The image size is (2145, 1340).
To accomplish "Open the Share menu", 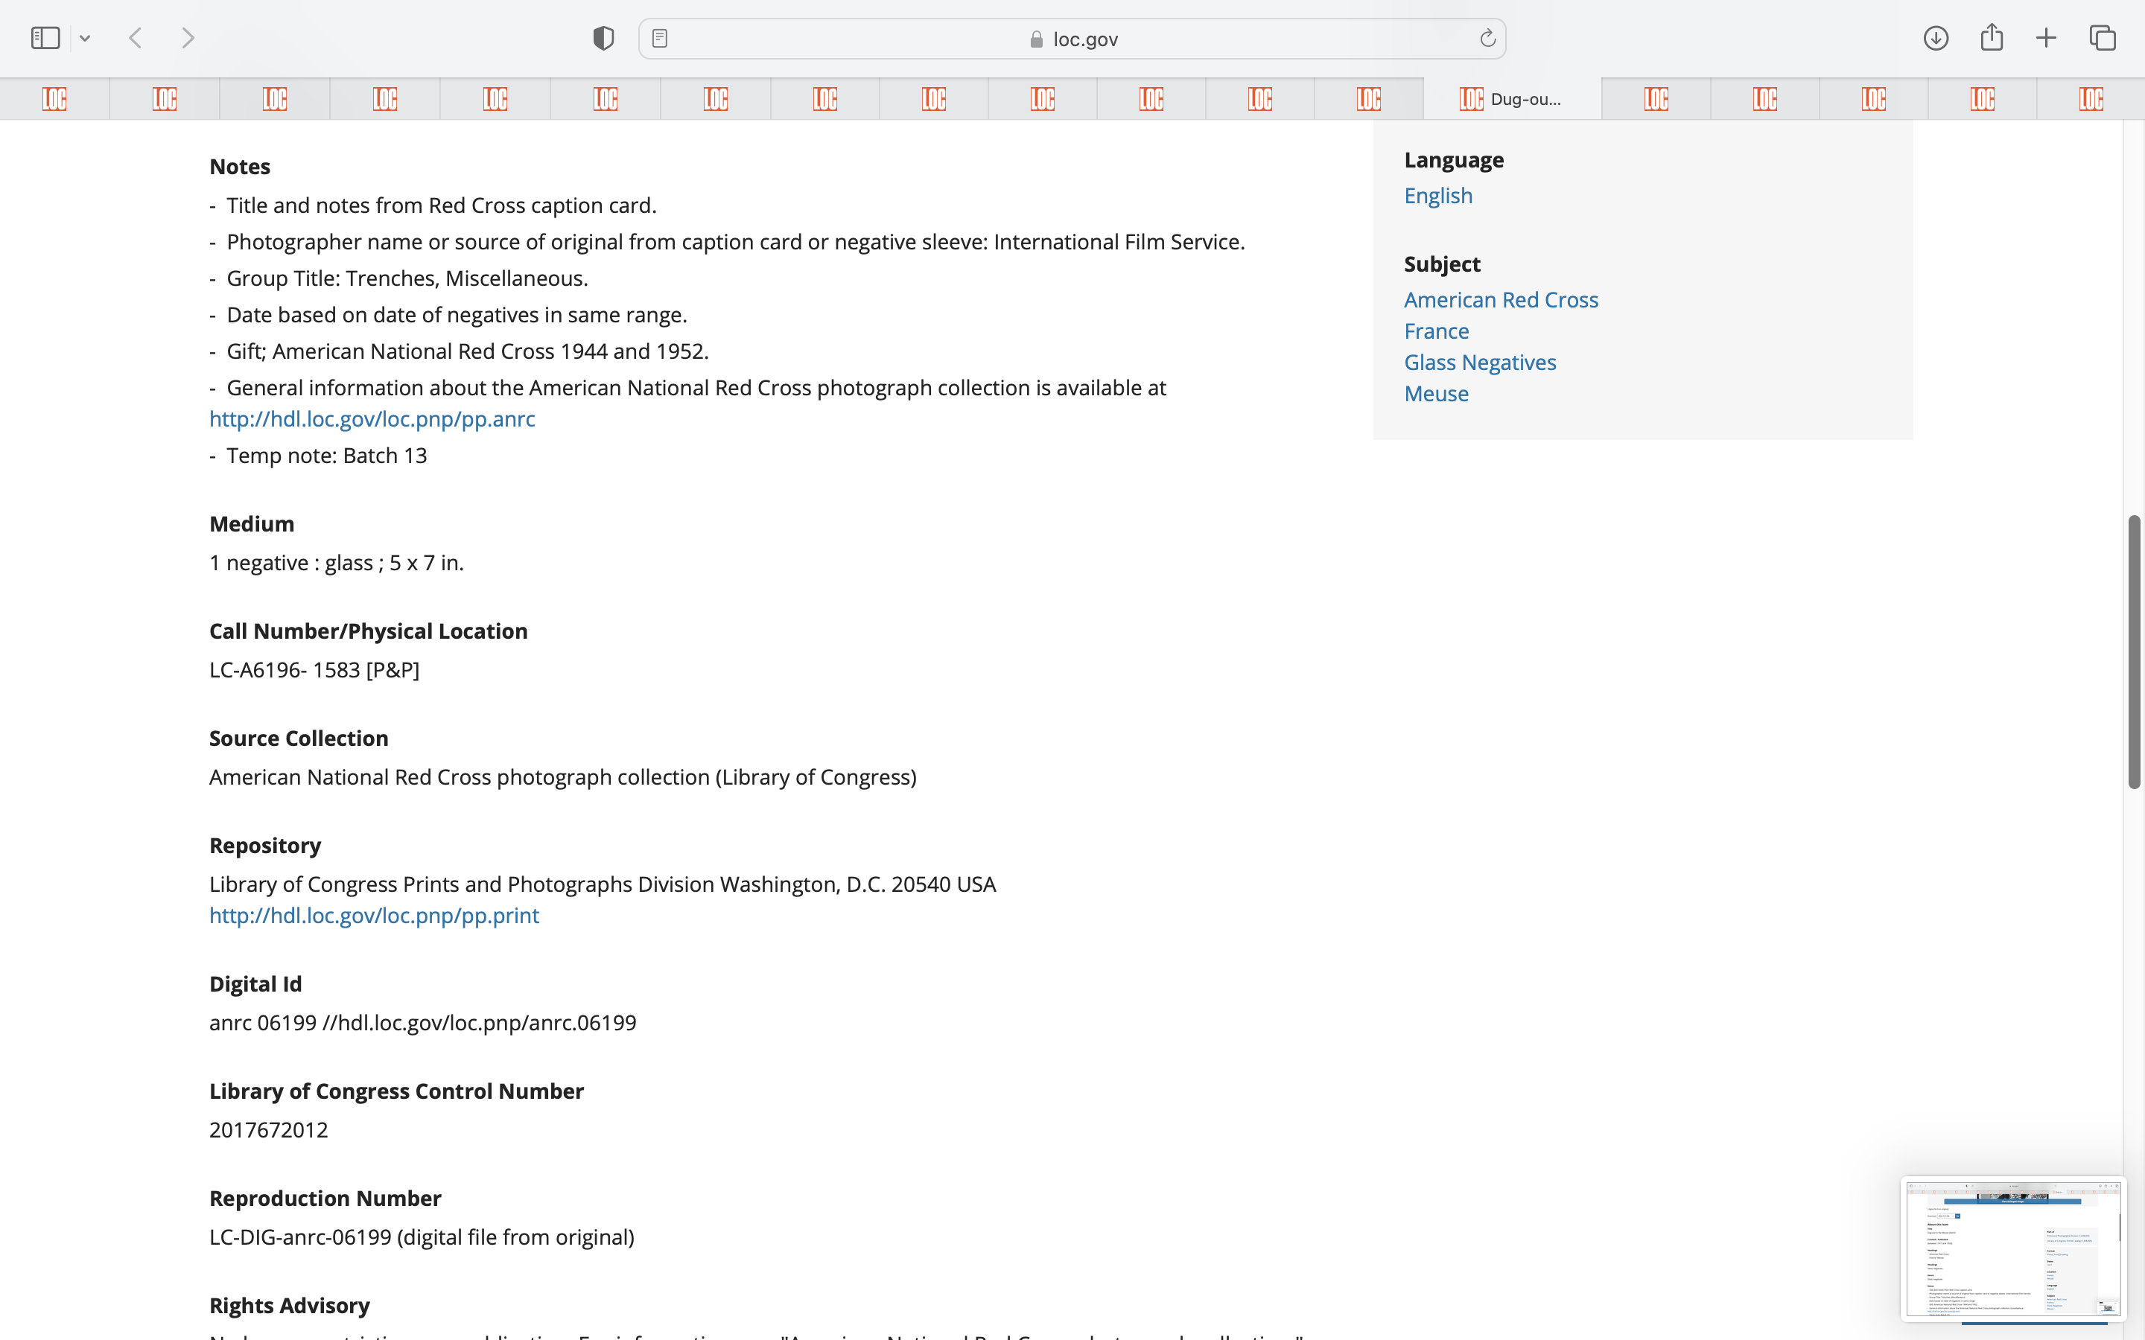I will [1992, 38].
